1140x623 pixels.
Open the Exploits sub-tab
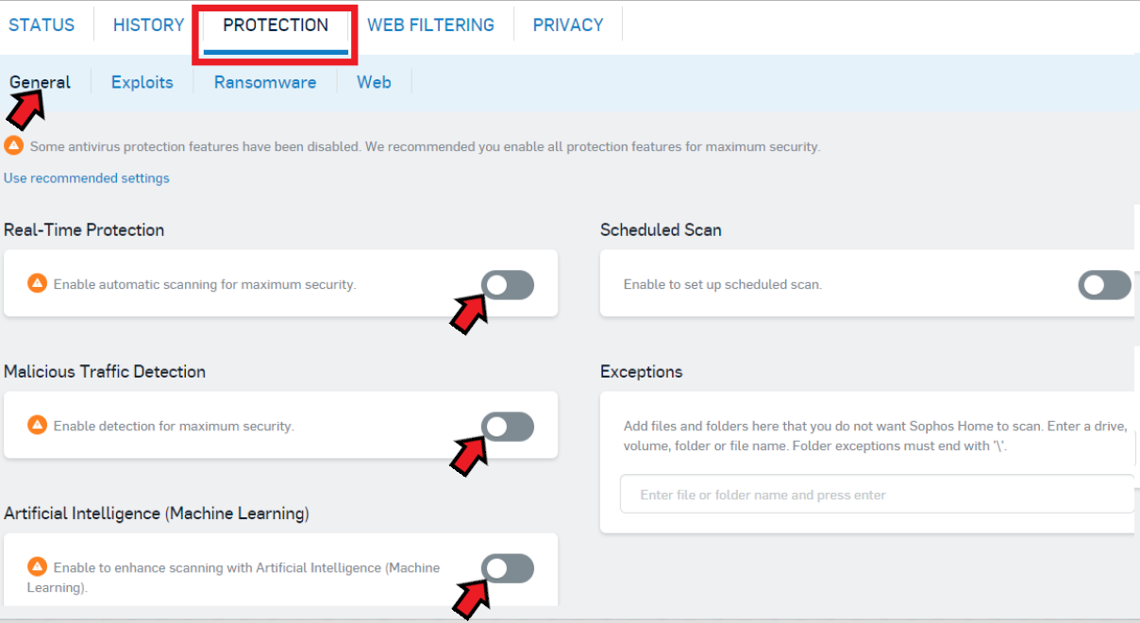pyautogui.click(x=142, y=82)
